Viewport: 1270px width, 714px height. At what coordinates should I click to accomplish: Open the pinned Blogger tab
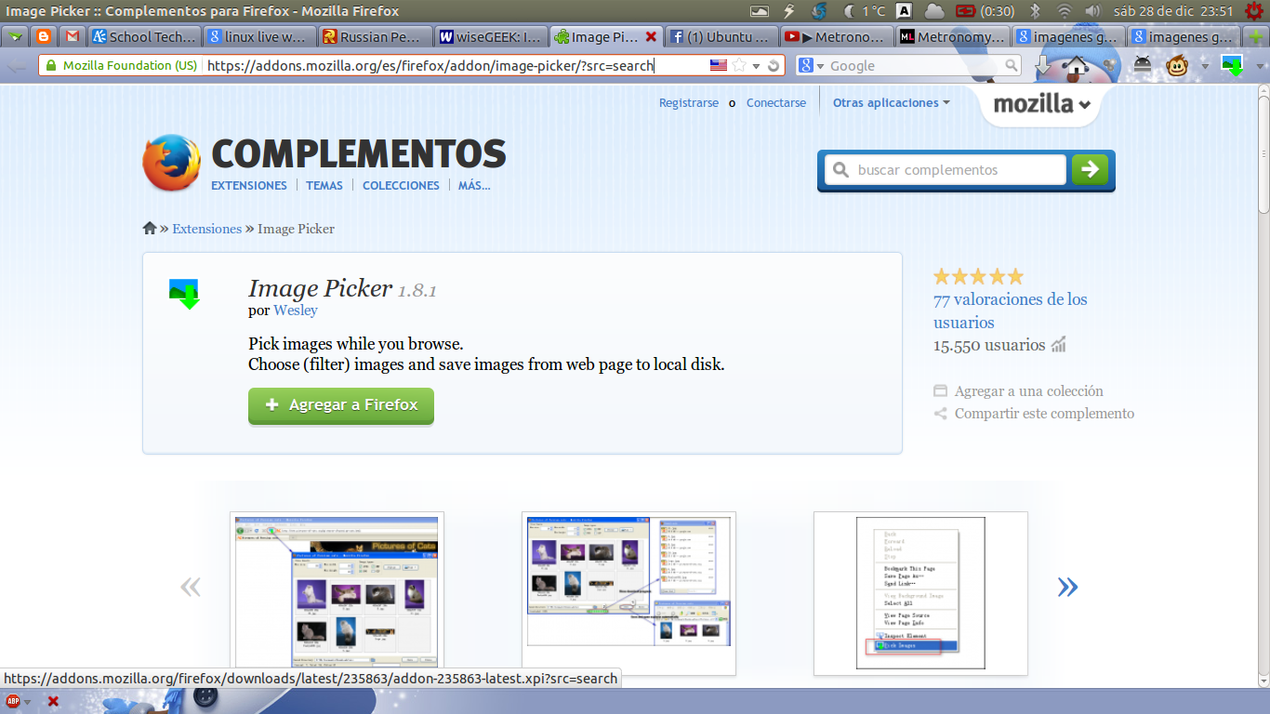click(x=43, y=37)
